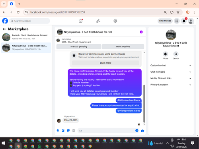Open a new browser tab

tap(19, 4)
